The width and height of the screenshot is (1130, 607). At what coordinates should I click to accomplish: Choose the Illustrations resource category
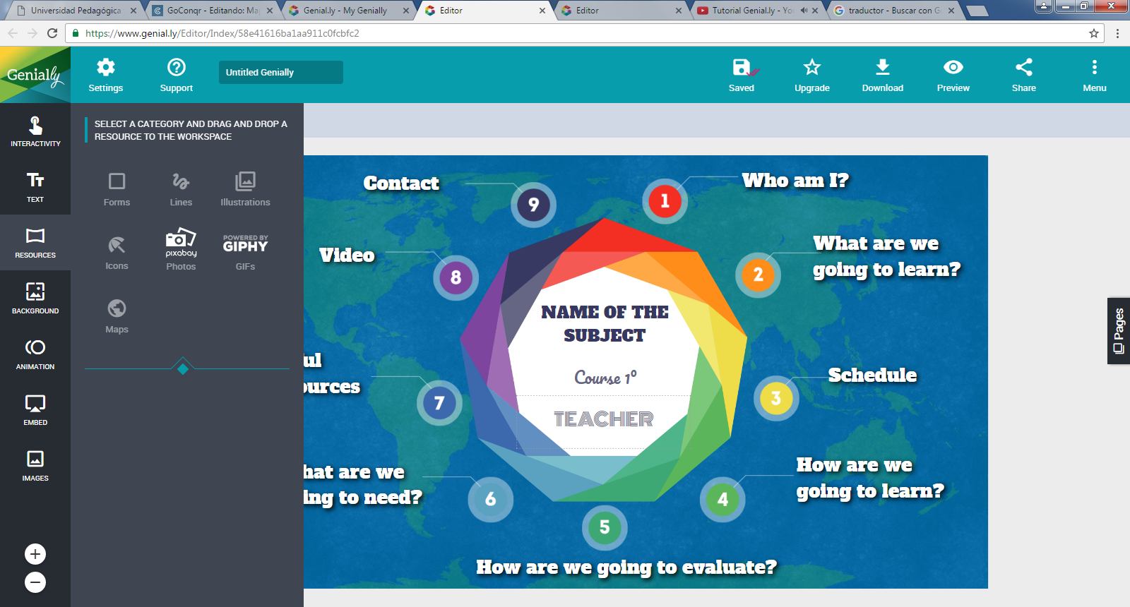(x=245, y=189)
